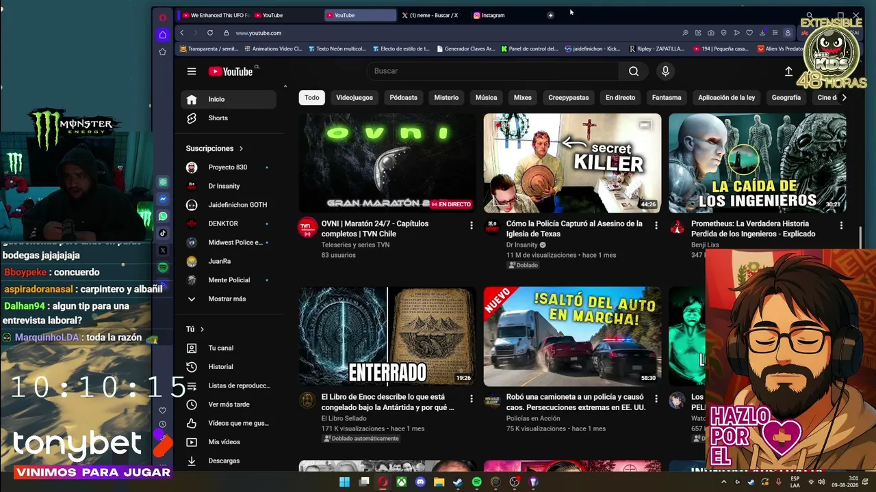The width and height of the screenshot is (876, 492).
Task: Open the Xbox app from the taskbar
Action: point(402,482)
